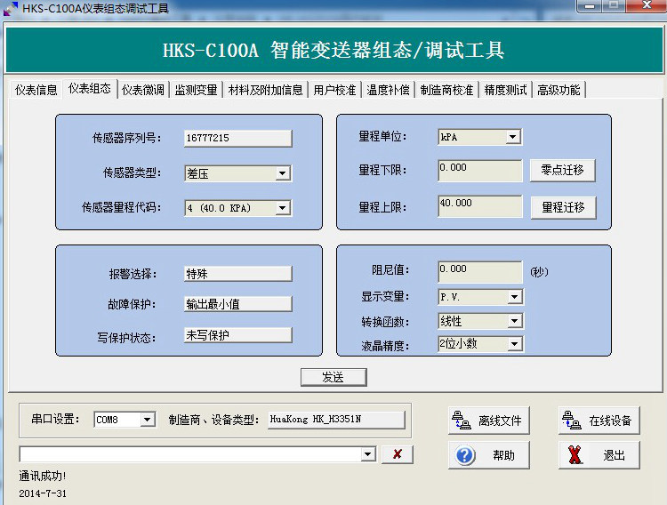The height and width of the screenshot is (505, 667).
Task: Click the range upper limit field 40.000
Action: [480, 206]
